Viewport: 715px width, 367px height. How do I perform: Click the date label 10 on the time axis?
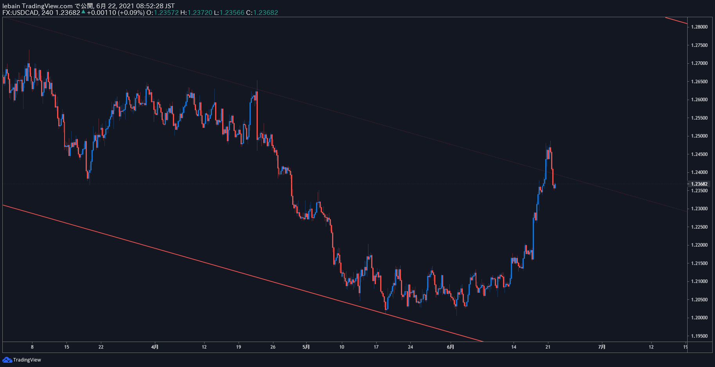coord(342,347)
